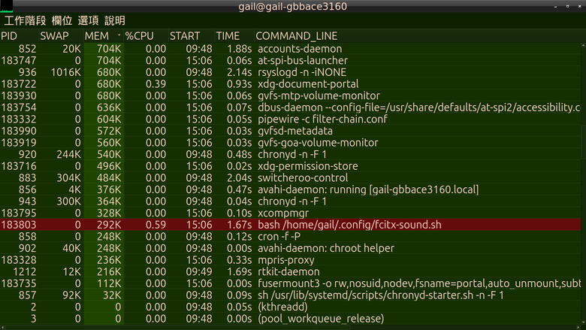
Task: Open the 選項 menu
Action: [88, 20]
